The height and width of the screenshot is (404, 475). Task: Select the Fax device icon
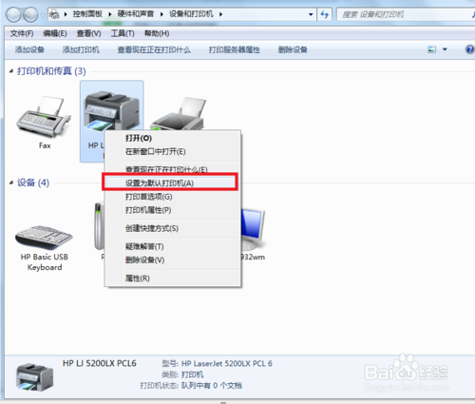pos(44,117)
